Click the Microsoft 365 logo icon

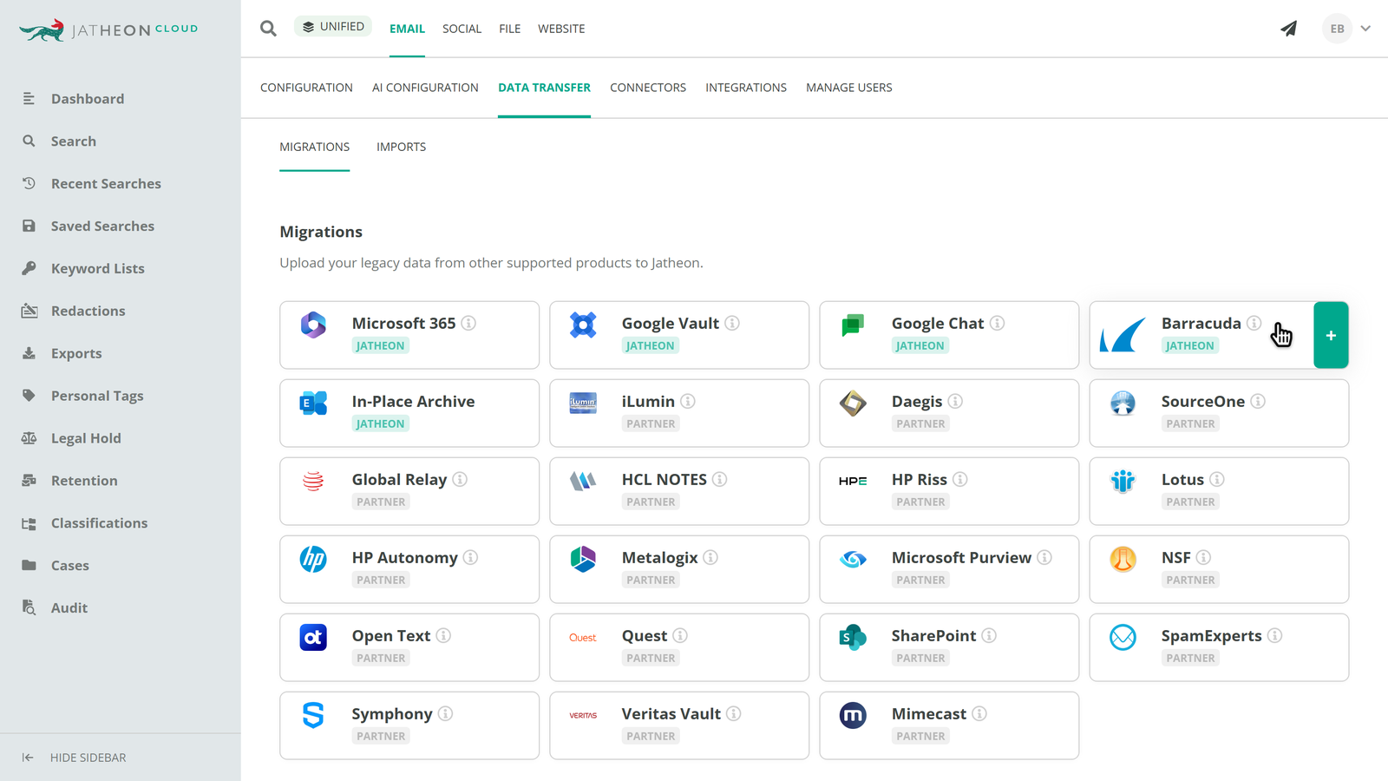(313, 325)
